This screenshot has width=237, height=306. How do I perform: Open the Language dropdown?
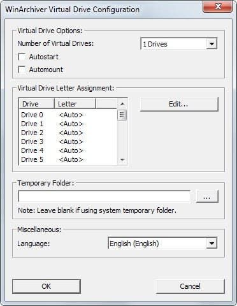pos(162,244)
